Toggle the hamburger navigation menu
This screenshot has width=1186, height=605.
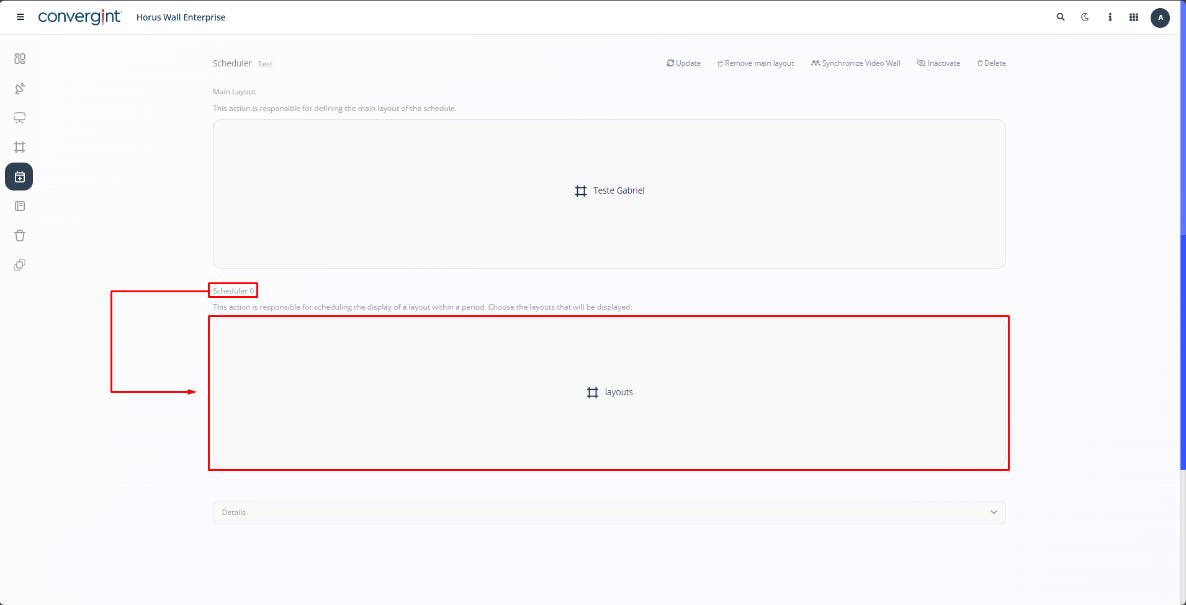[20, 17]
